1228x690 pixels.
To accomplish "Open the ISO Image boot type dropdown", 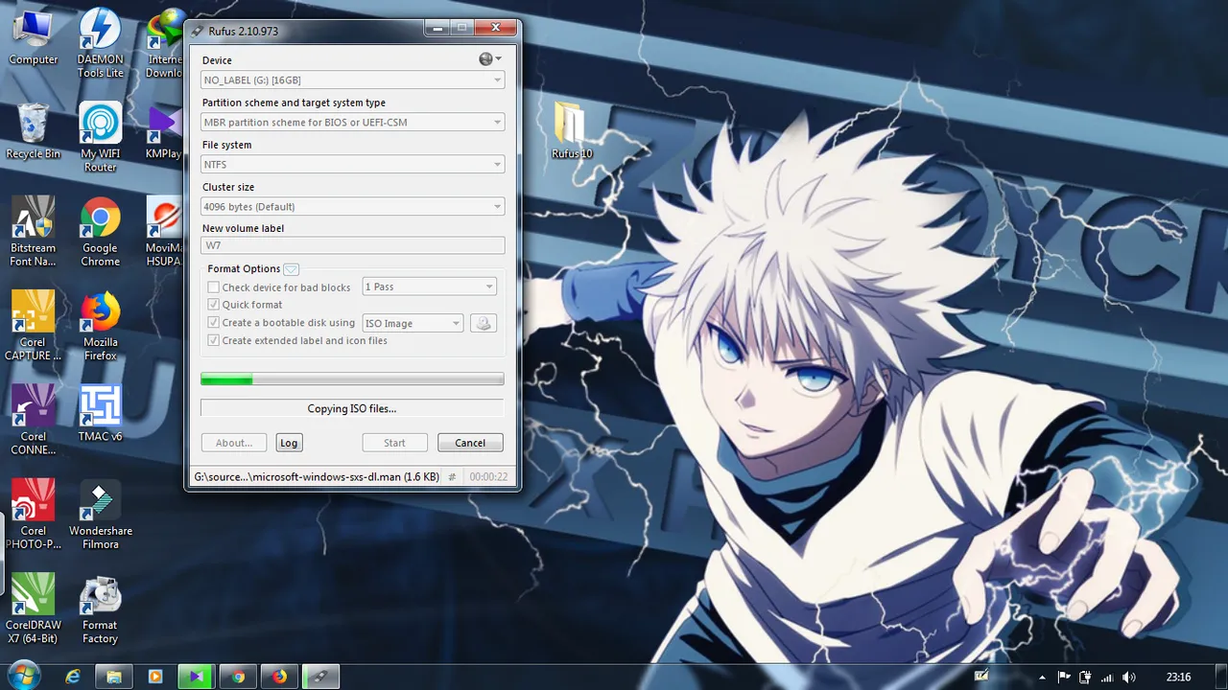I will pyautogui.click(x=413, y=324).
